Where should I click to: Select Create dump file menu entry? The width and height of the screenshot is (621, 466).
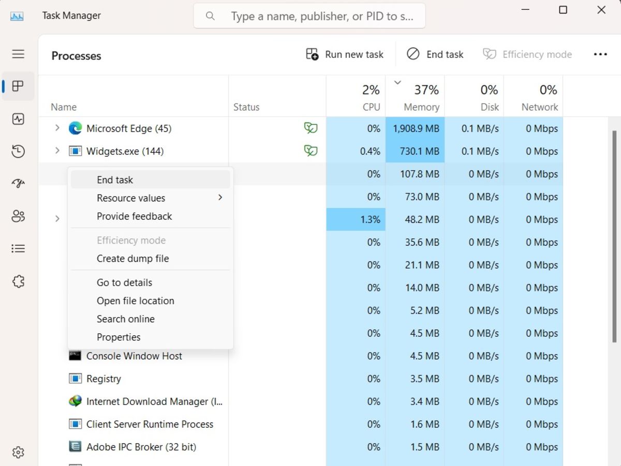click(x=151, y=259)
